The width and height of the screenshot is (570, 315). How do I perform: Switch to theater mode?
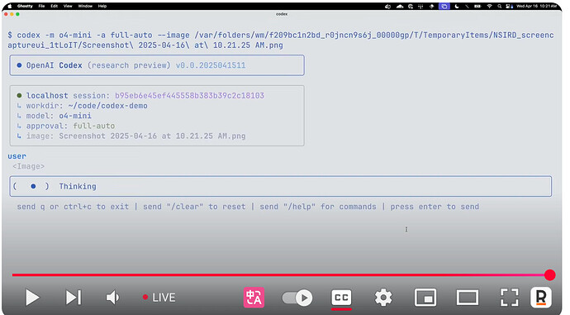pos(467,298)
